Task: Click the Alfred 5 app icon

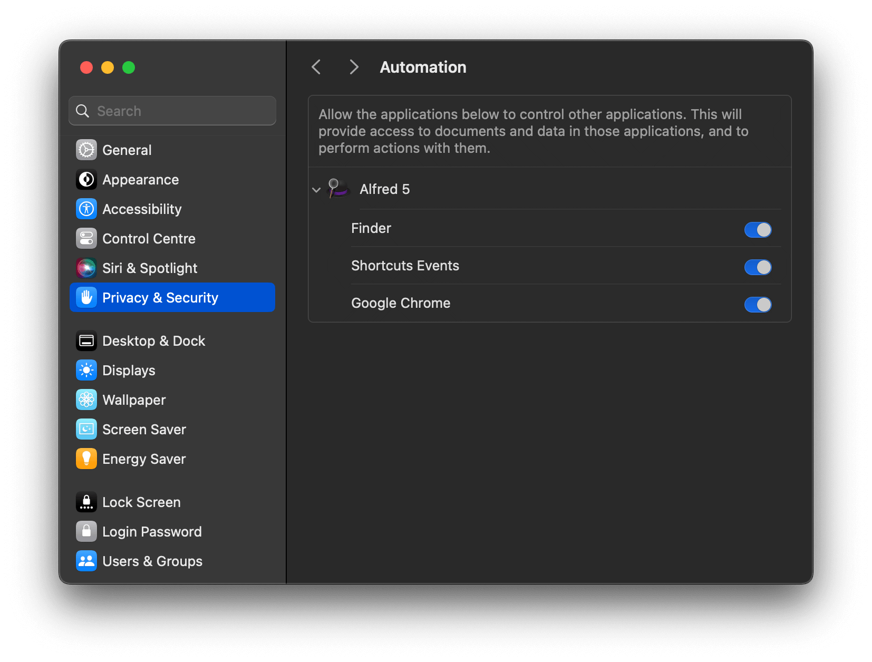Action: pyautogui.click(x=337, y=189)
